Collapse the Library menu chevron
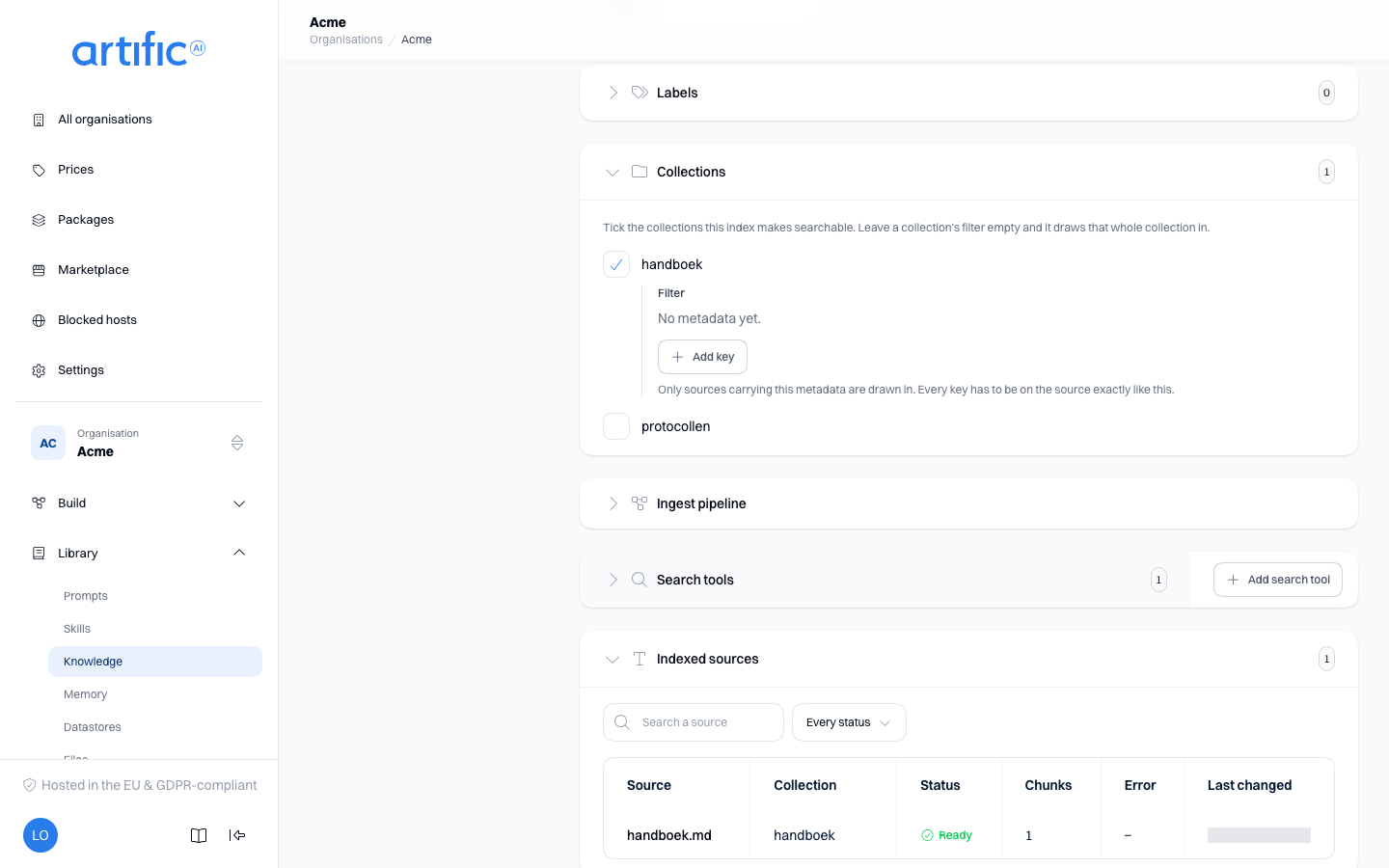Image resolution: width=1389 pixels, height=868 pixels. coord(239,554)
